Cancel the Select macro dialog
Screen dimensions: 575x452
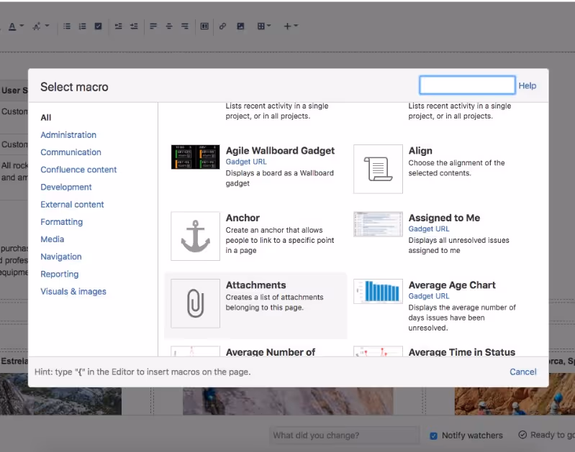(x=523, y=372)
